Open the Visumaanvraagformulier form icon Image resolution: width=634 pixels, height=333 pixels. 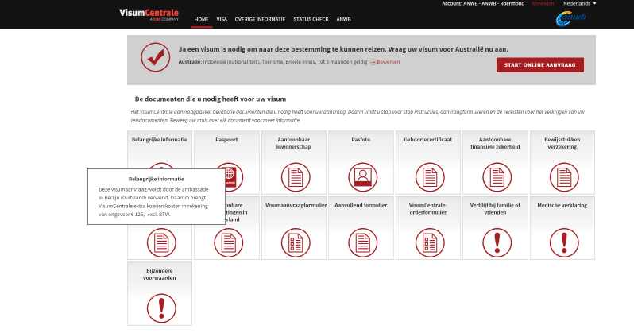pyautogui.click(x=293, y=240)
